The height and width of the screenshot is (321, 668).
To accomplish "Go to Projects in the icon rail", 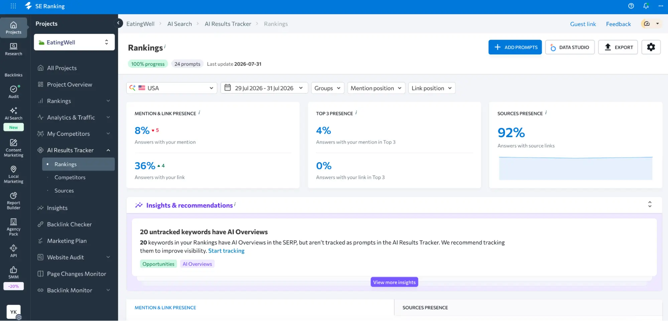I will coord(13,28).
